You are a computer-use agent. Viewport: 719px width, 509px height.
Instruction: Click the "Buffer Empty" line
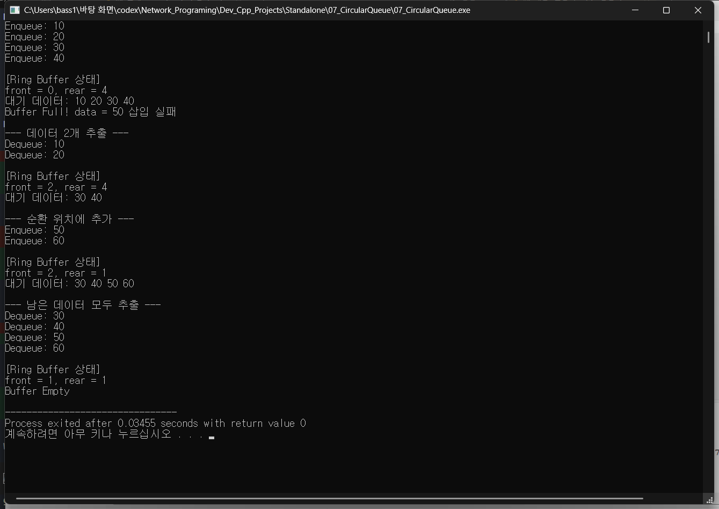37,391
